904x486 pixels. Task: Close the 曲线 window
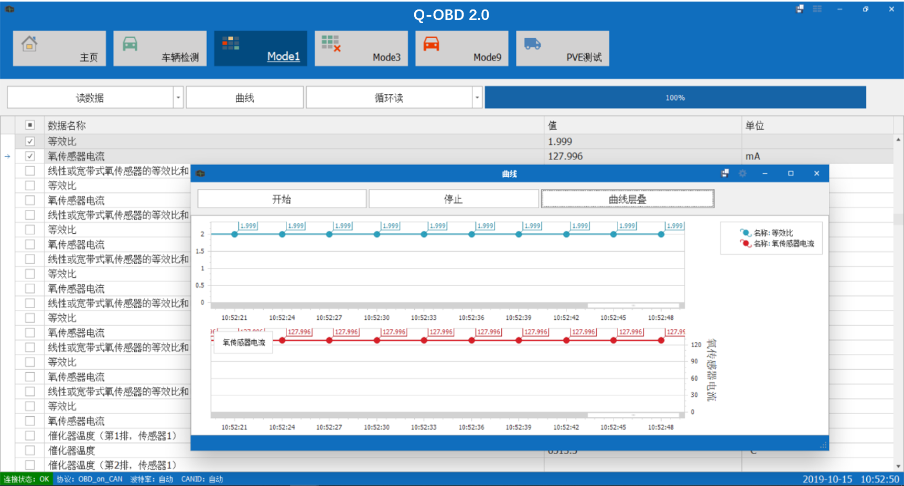click(816, 174)
